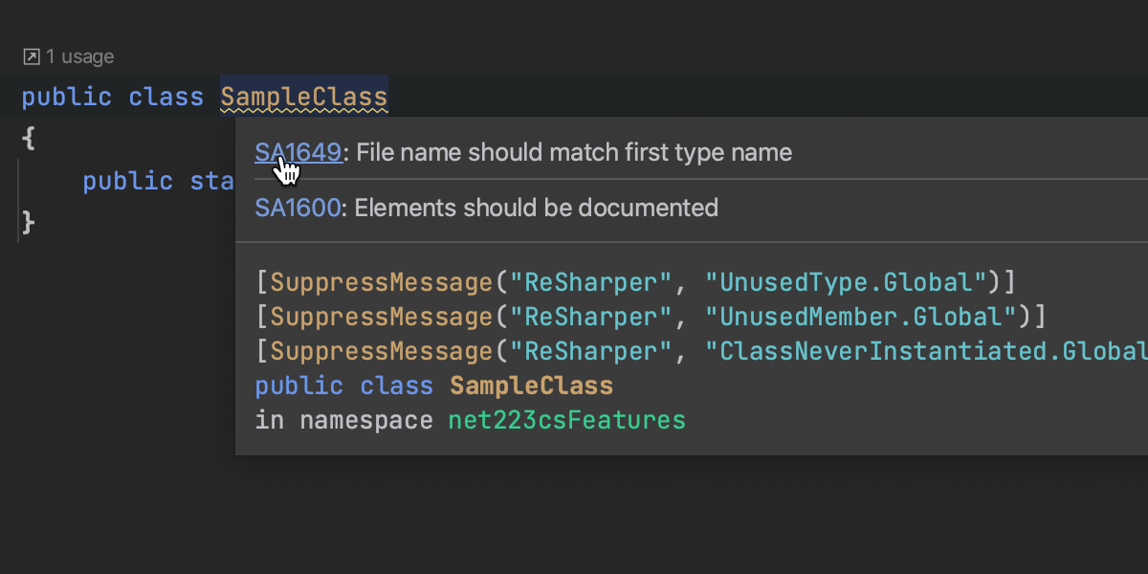This screenshot has width=1148, height=574.
Task: Click the closing curly brace of the class
Action: [x=29, y=223]
